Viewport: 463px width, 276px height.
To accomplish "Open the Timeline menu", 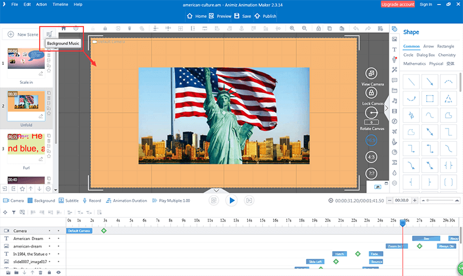I will tap(60, 5).
